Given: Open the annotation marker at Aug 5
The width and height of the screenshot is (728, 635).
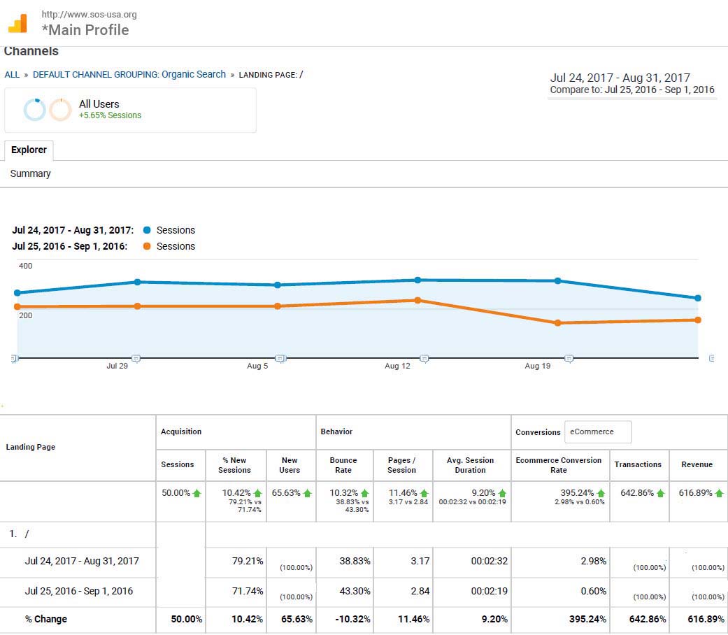Looking at the screenshot, I should tap(280, 358).
